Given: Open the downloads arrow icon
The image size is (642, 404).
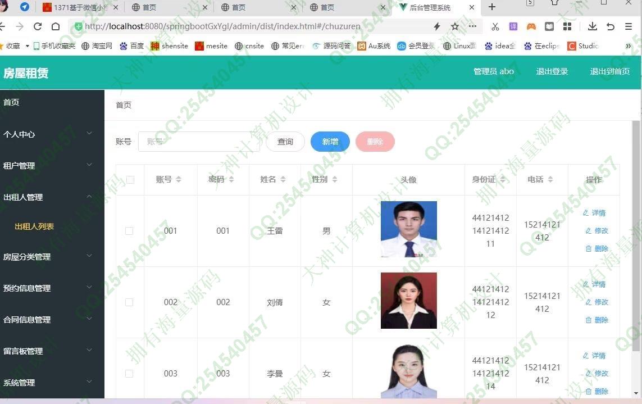Looking at the screenshot, I should (593, 26).
